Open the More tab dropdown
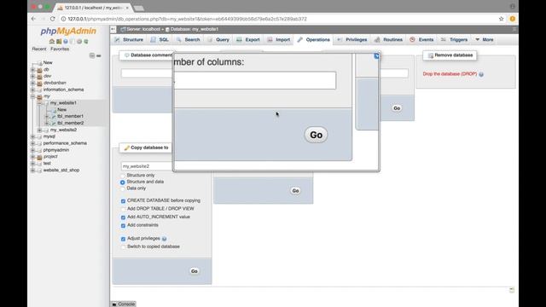The height and width of the screenshot is (307, 546). tap(485, 40)
